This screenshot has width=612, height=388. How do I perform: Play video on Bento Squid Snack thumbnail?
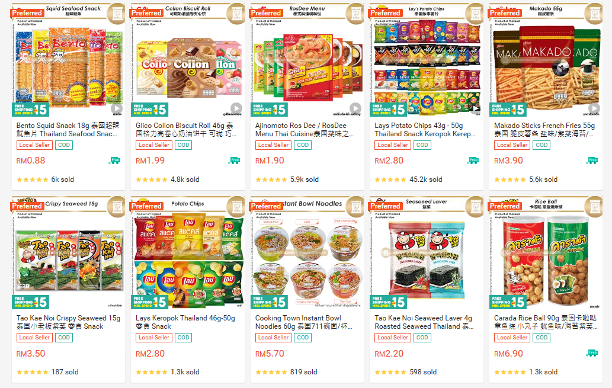coord(116,108)
